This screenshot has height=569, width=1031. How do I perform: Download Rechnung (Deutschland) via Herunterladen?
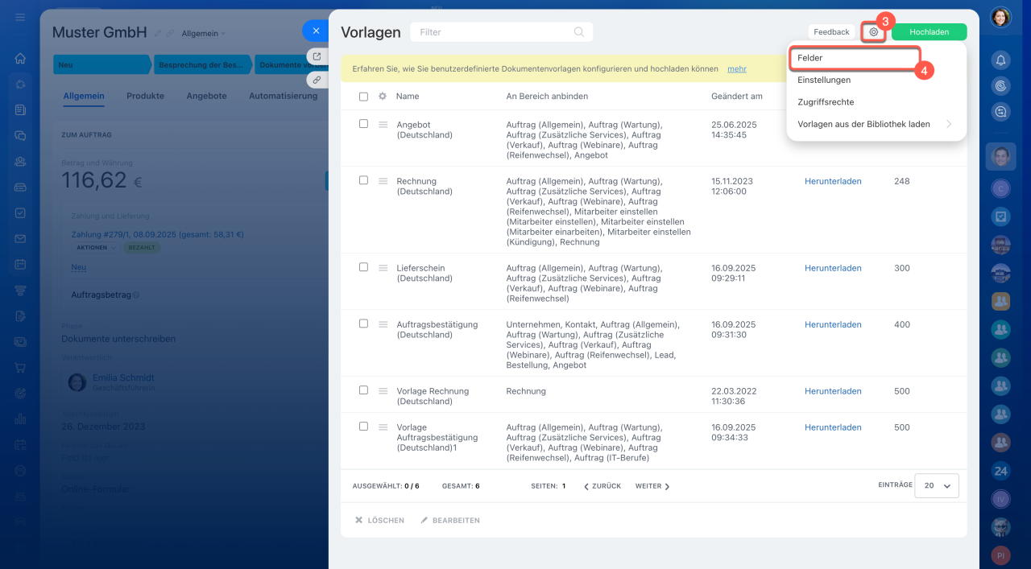[x=833, y=181]
